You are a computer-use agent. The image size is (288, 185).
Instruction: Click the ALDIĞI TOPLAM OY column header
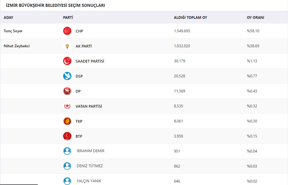[x=191, y=17]
